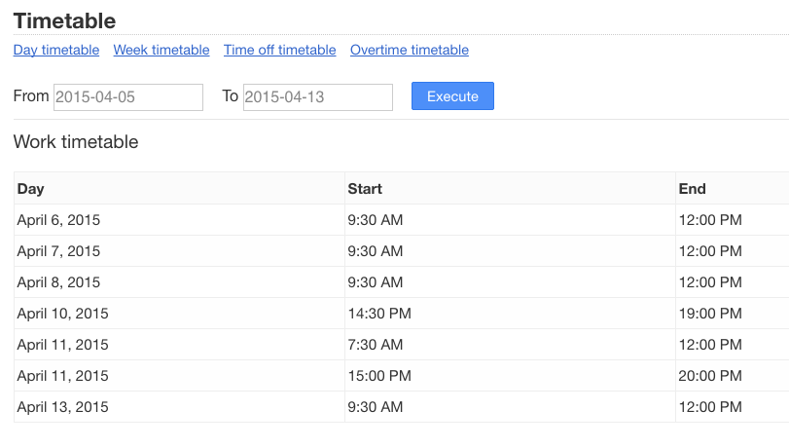789x448 pixels.
Task: Select the April 10, 2015 date cell
Action: pyautogui.click(x=62, y=314)
